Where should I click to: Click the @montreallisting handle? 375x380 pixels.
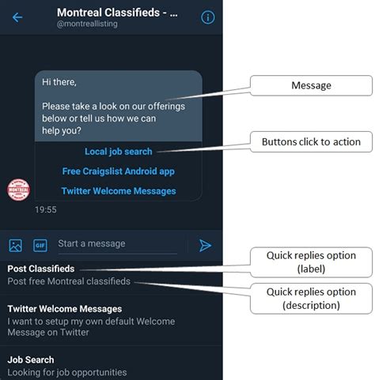click(x=87, y=24)
